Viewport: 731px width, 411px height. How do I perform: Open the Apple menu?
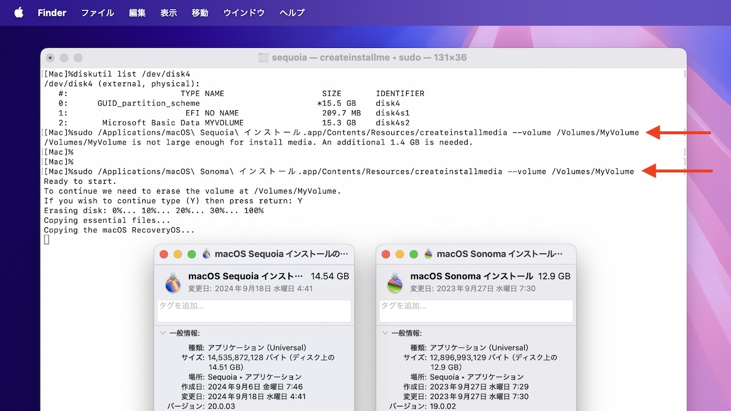click(19, 13)
